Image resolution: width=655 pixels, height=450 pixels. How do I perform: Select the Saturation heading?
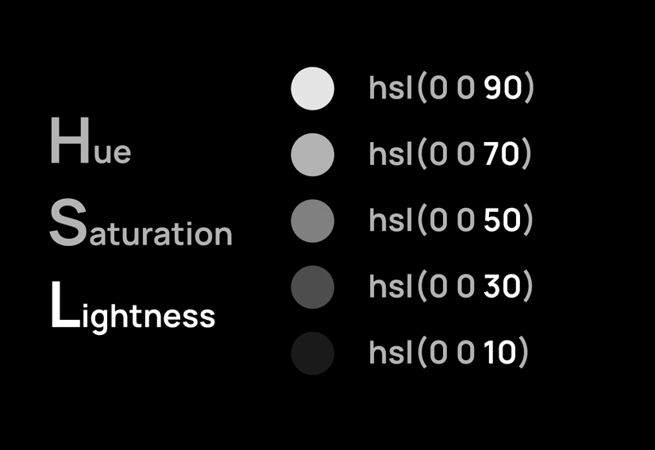pyautogui.click(x=141, y=225)
